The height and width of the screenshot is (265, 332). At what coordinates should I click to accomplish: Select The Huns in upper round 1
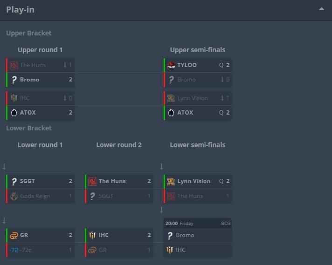(33, 65)
